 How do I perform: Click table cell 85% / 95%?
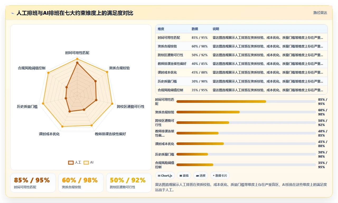coord(200,38)
